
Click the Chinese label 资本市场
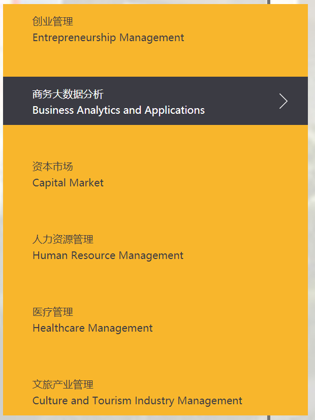click(52, 167)
